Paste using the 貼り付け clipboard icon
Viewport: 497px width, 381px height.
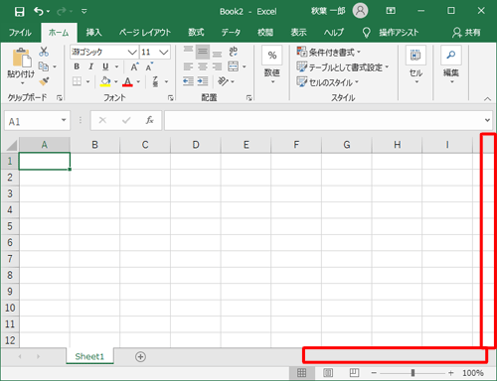tap(22, 58)
